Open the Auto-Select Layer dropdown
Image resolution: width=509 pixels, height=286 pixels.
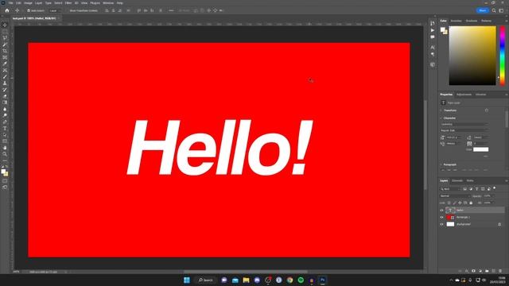click(54, 10)
